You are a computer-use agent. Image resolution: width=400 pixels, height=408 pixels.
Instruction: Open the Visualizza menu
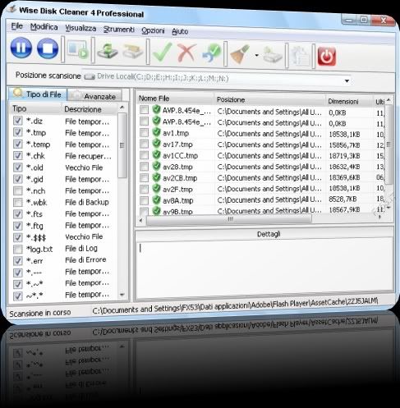80,28
